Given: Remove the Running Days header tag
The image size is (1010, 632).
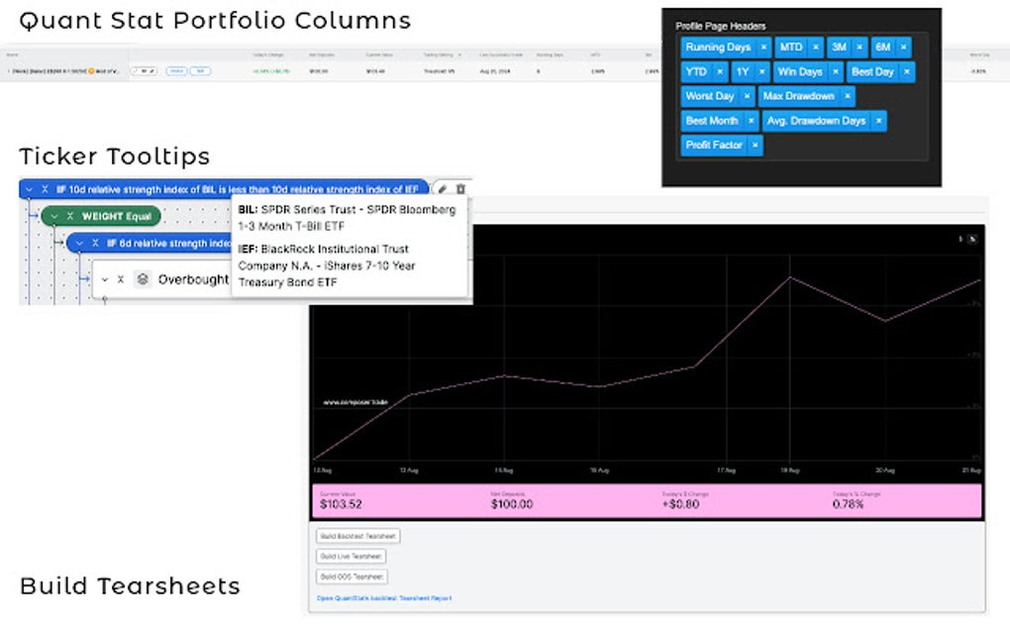Looking at the screenshot, I should point(763,48).
